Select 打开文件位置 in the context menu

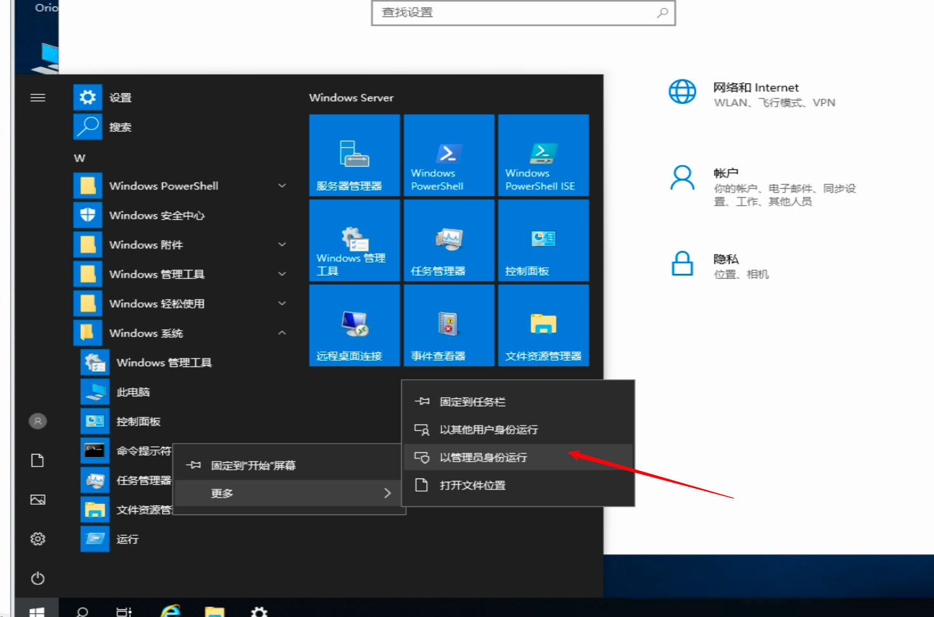point(518,485)
